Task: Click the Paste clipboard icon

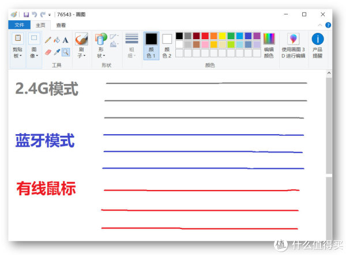Action: point(18,39)
